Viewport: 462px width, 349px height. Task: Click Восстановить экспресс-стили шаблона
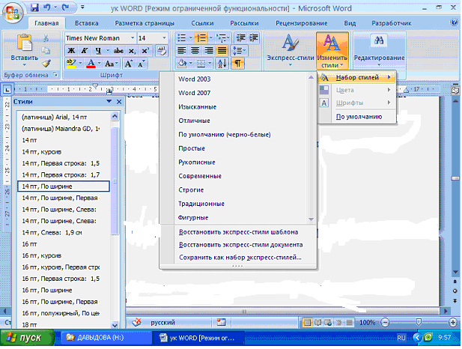(239, 231)
